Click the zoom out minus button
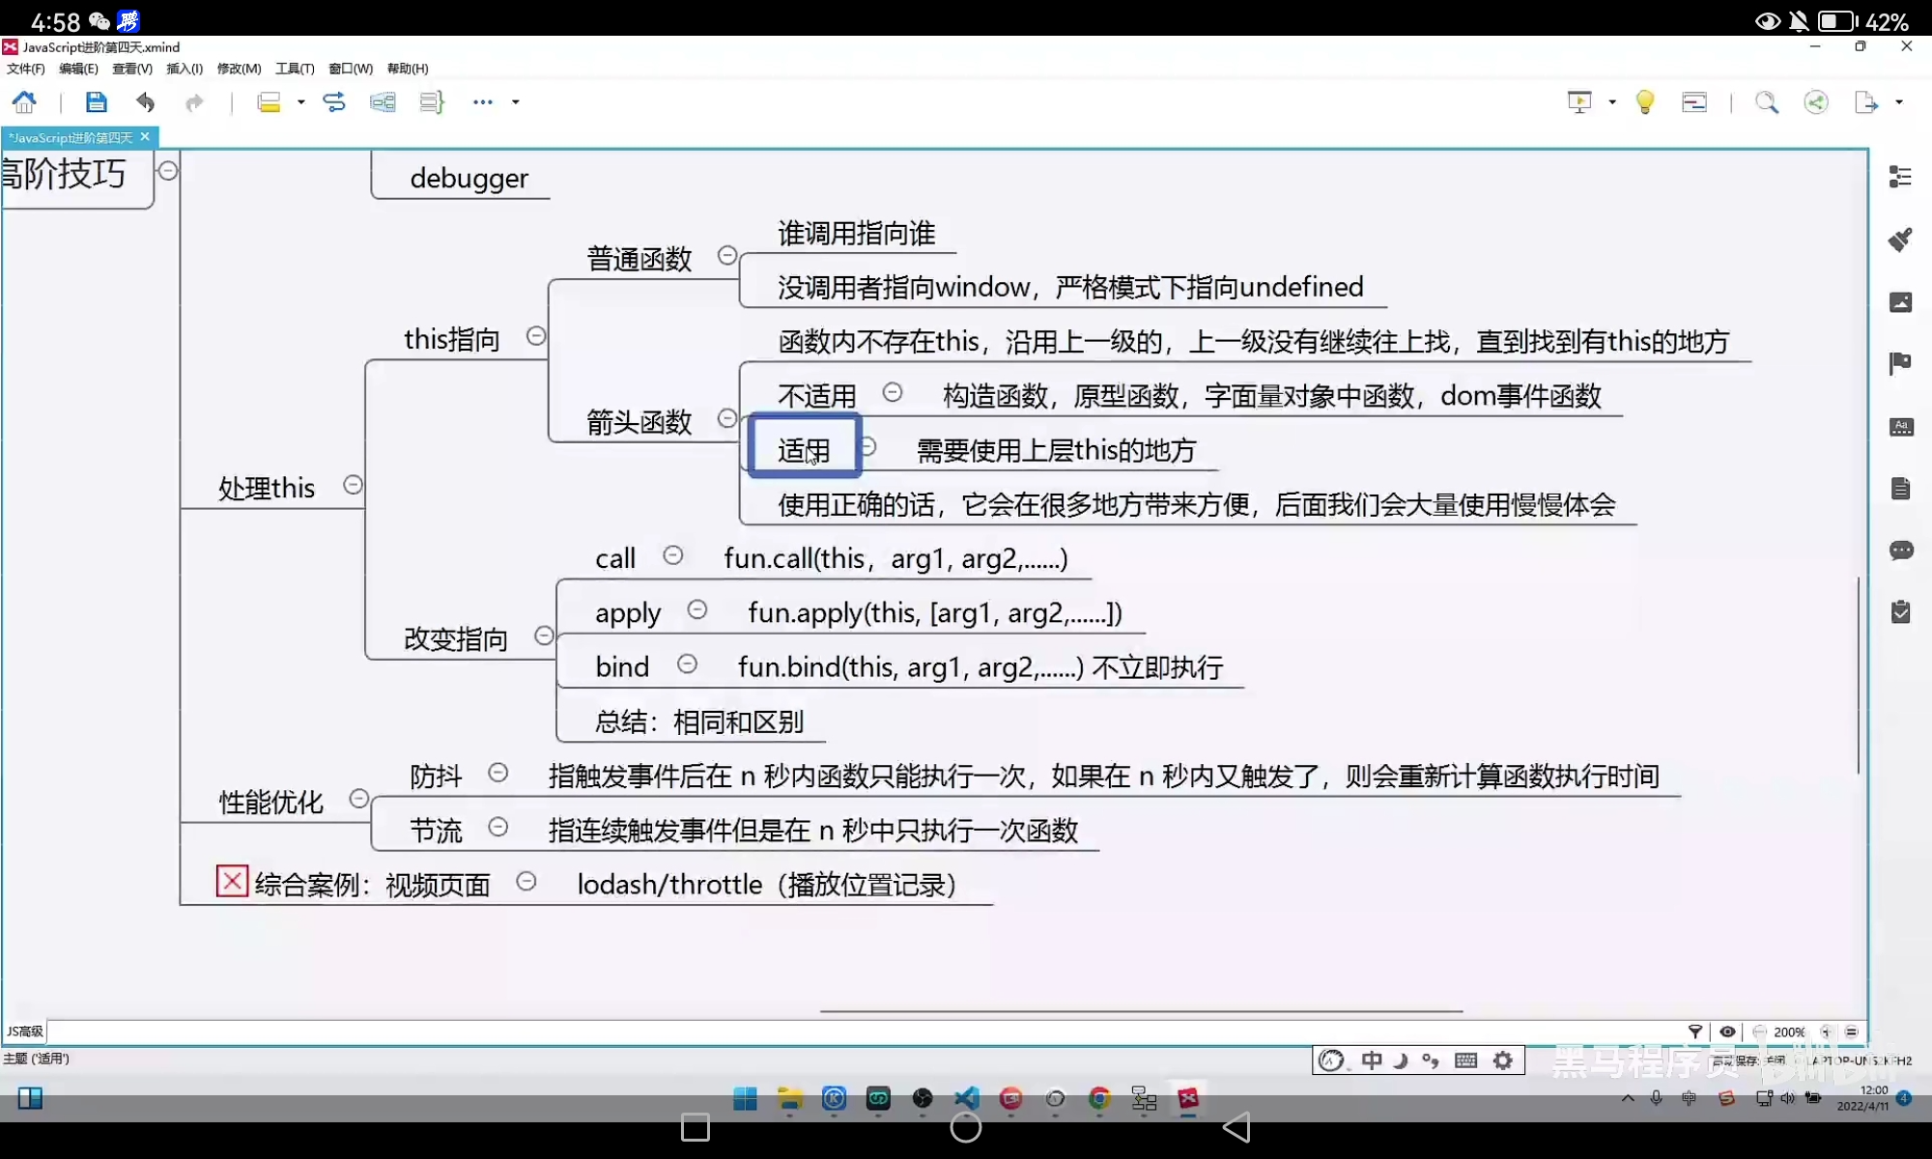This screenshot has width=1932, height=1159. (1760, 1032)
